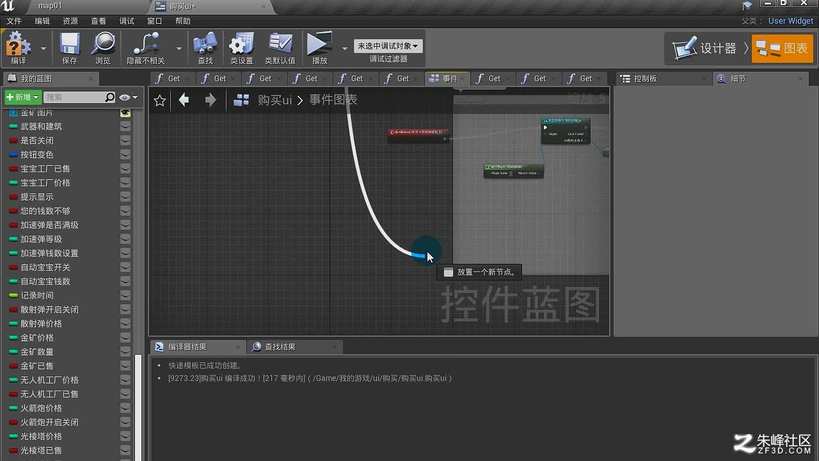
Task: Switch to 设计器 designer mode
Action: [x=704, y=49]
